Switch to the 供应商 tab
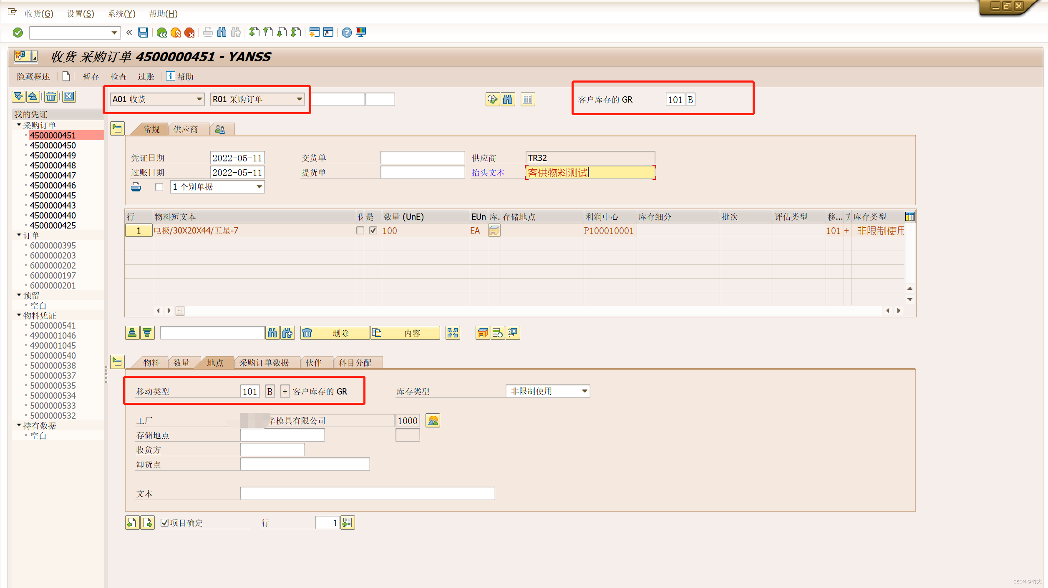 186,129
